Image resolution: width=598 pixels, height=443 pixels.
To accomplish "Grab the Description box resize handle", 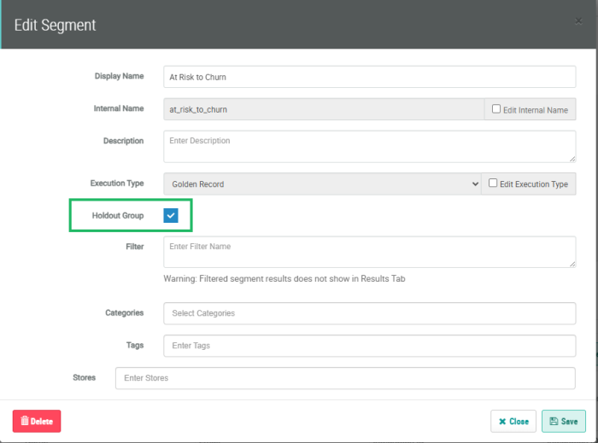I will (x=572, y=158).
